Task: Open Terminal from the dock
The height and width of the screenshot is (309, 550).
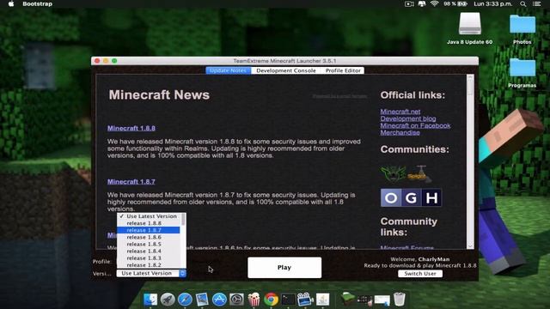Action: tap(289, 300)
